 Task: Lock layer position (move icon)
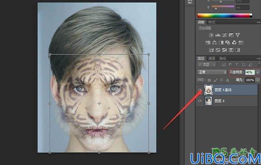point(222,80)
